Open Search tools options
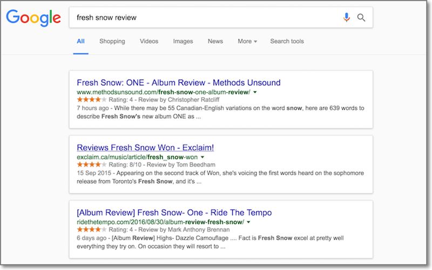 click(x=287, y=41)
